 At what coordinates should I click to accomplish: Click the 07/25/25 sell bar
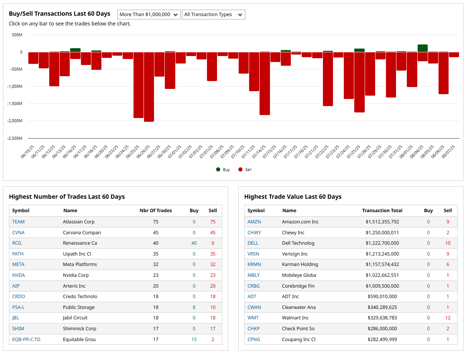pos(359,82)
